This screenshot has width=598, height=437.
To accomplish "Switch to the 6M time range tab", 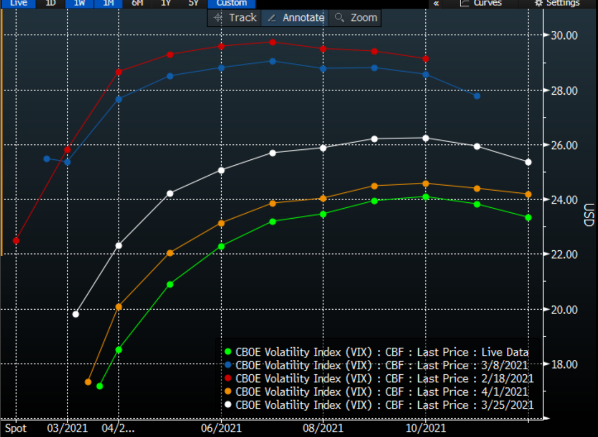I will click(x=137, y=3).
